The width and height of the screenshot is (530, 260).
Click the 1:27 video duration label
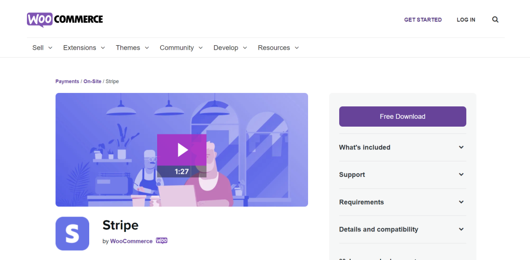pos(182,171)
